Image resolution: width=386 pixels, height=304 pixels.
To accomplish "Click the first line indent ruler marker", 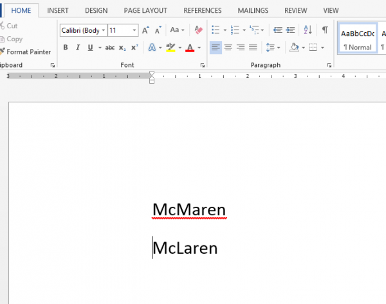I will pos(152,73).
